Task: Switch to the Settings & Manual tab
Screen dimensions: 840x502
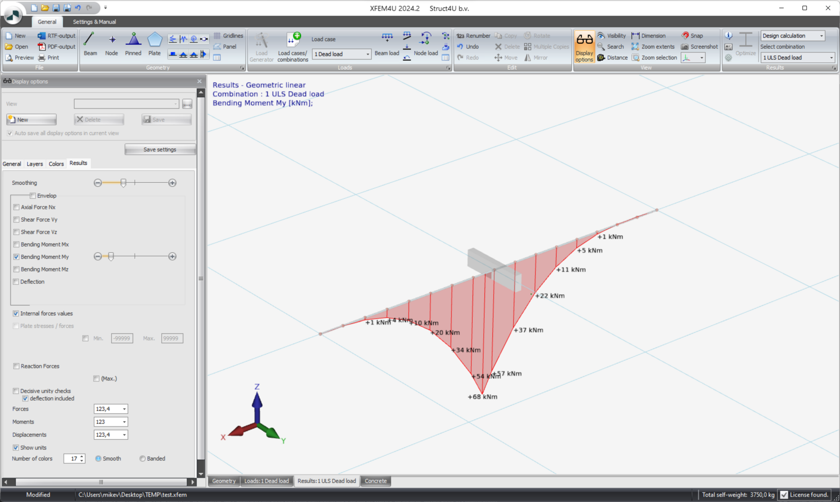Action: (94, 22)
